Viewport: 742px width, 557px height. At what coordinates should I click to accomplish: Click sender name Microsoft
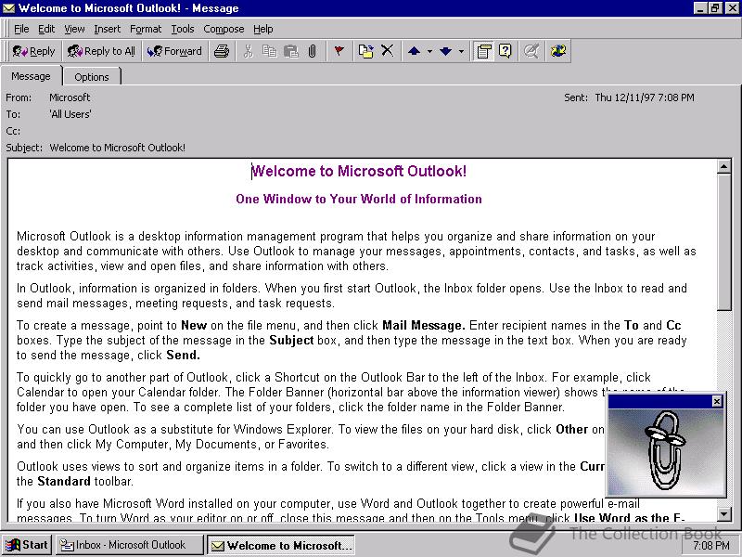[x=70, y=97]
